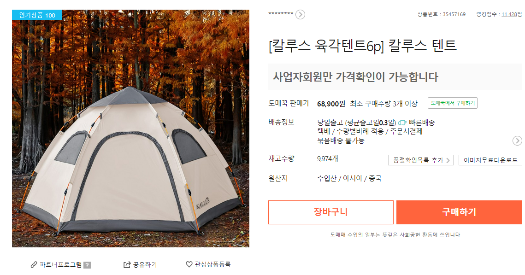Image resolution: width=525 pixels, height=275 pixels.
Task: Click 파트너프로그램 link text
Action: [x=60, y=264]
